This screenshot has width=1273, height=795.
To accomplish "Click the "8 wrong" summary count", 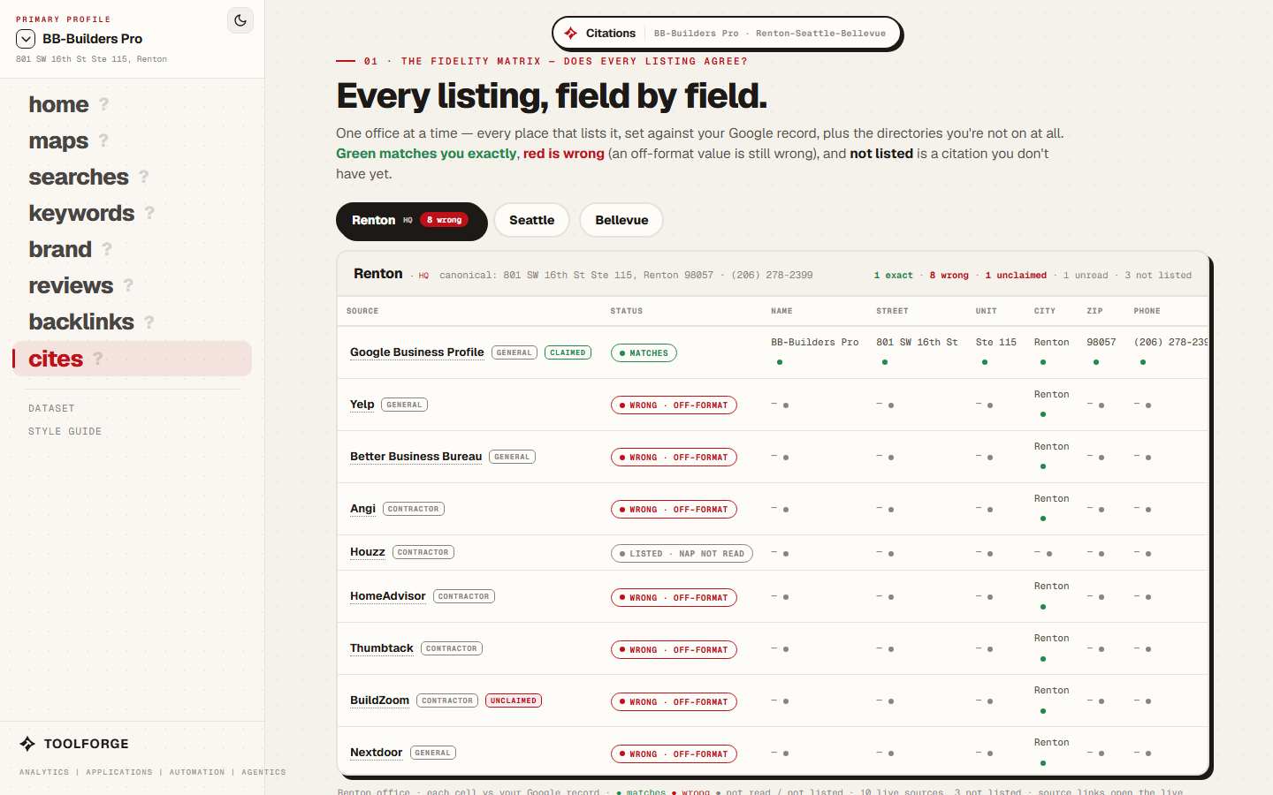I will point(949,276).
